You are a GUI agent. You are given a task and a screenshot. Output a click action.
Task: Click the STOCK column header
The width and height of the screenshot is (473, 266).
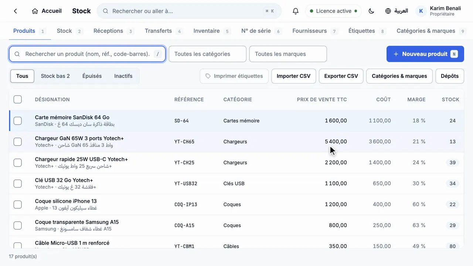450,99
